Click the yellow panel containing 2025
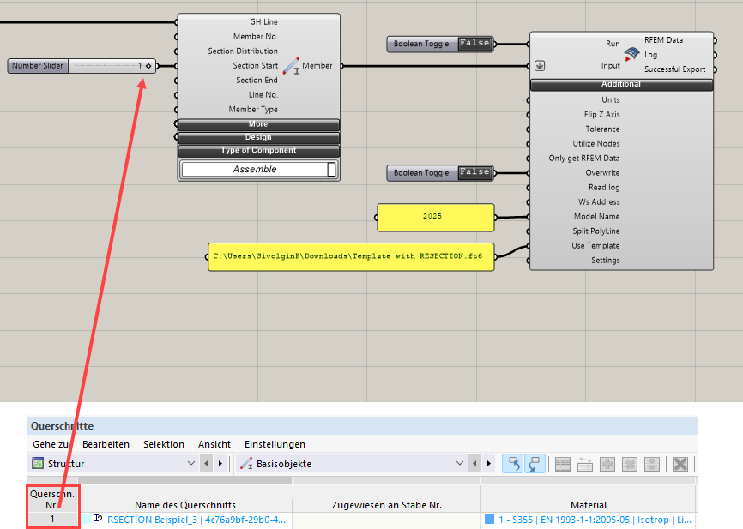 click(x=435, y=217)
